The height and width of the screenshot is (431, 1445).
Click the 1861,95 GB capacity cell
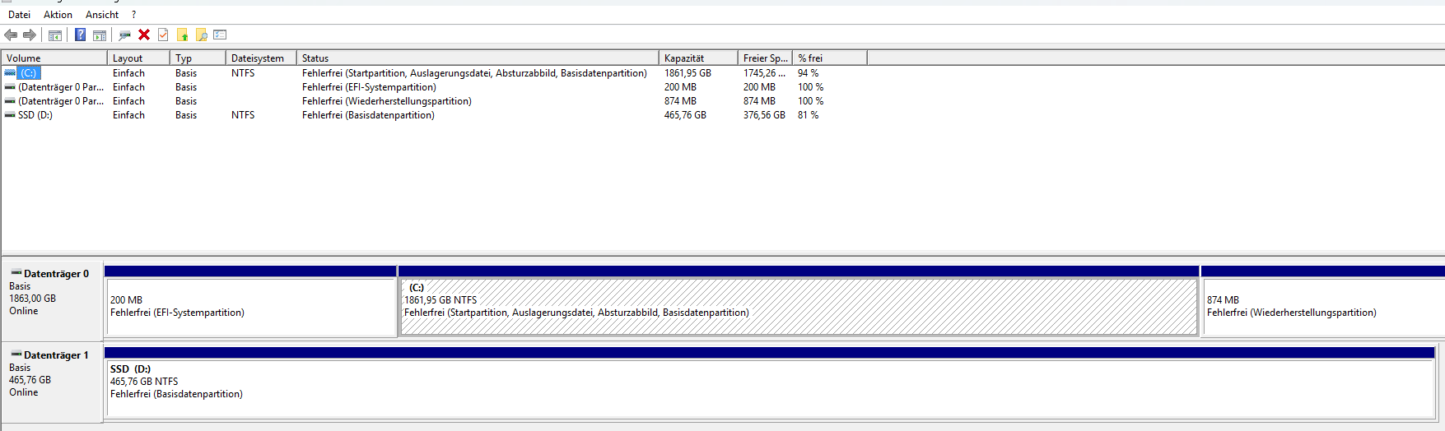tap(688, 73)
